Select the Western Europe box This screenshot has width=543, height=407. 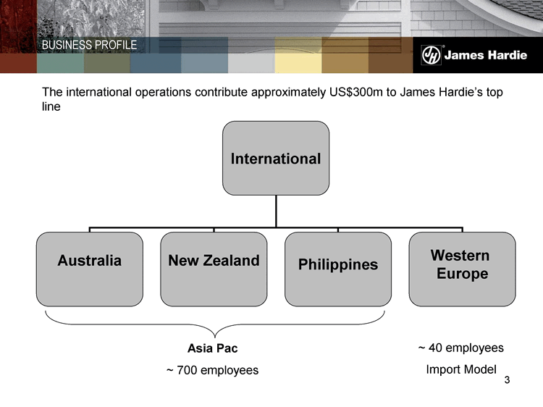point(462,269)
